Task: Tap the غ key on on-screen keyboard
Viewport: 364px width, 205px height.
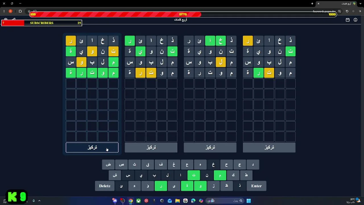Action: [174, 165]
